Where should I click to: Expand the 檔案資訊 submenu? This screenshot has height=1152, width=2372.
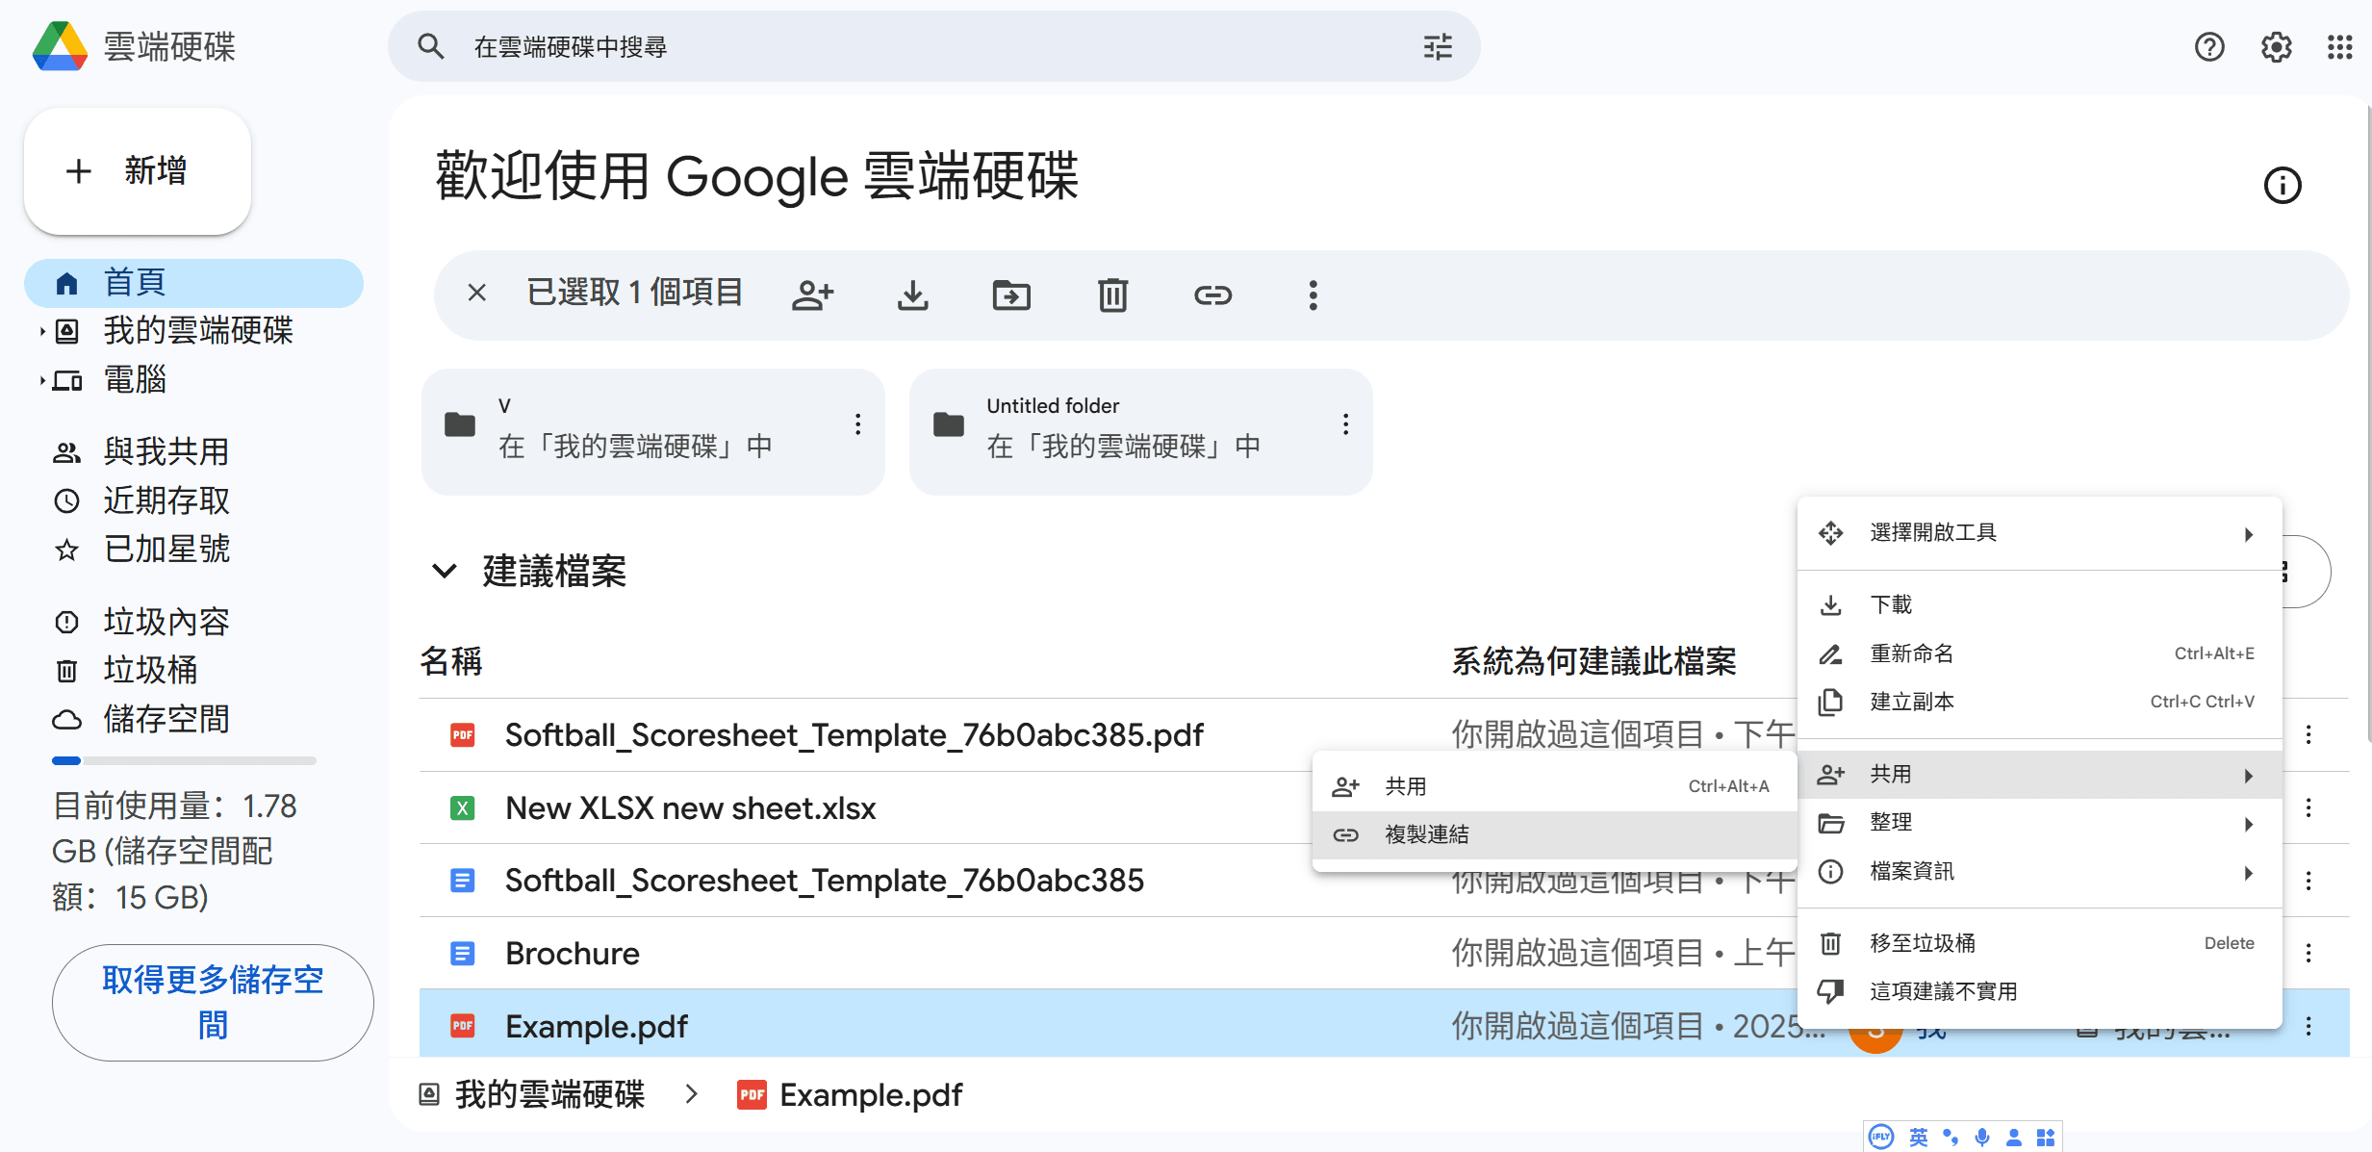coord(2249,873)
